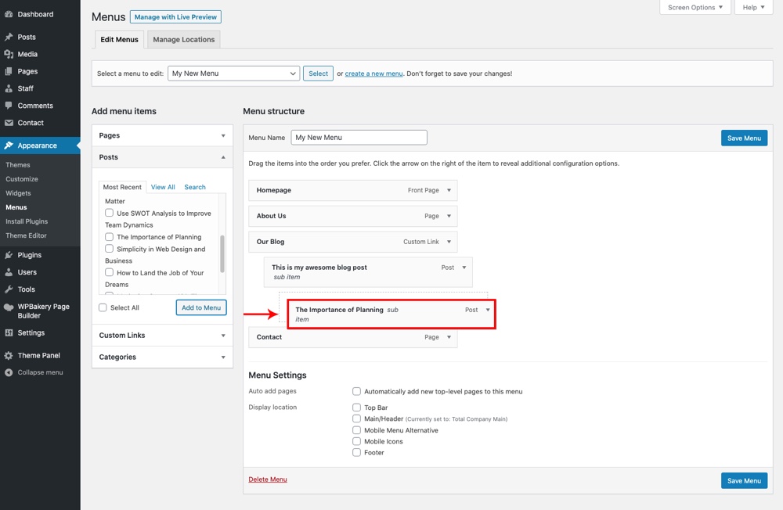
Task: Open Install Plugins submenu item
Action: click(27, 221)
